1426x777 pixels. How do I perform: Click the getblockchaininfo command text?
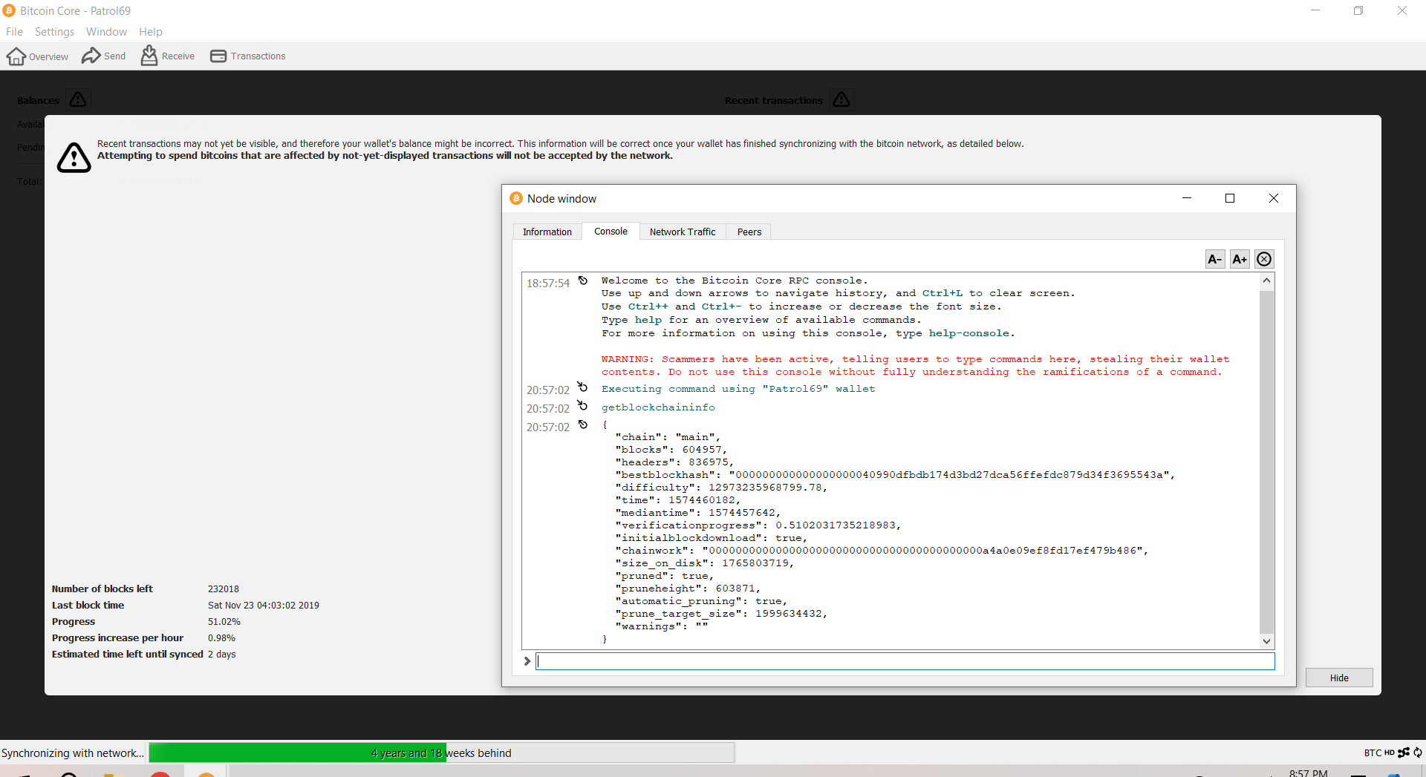(658, 407)
